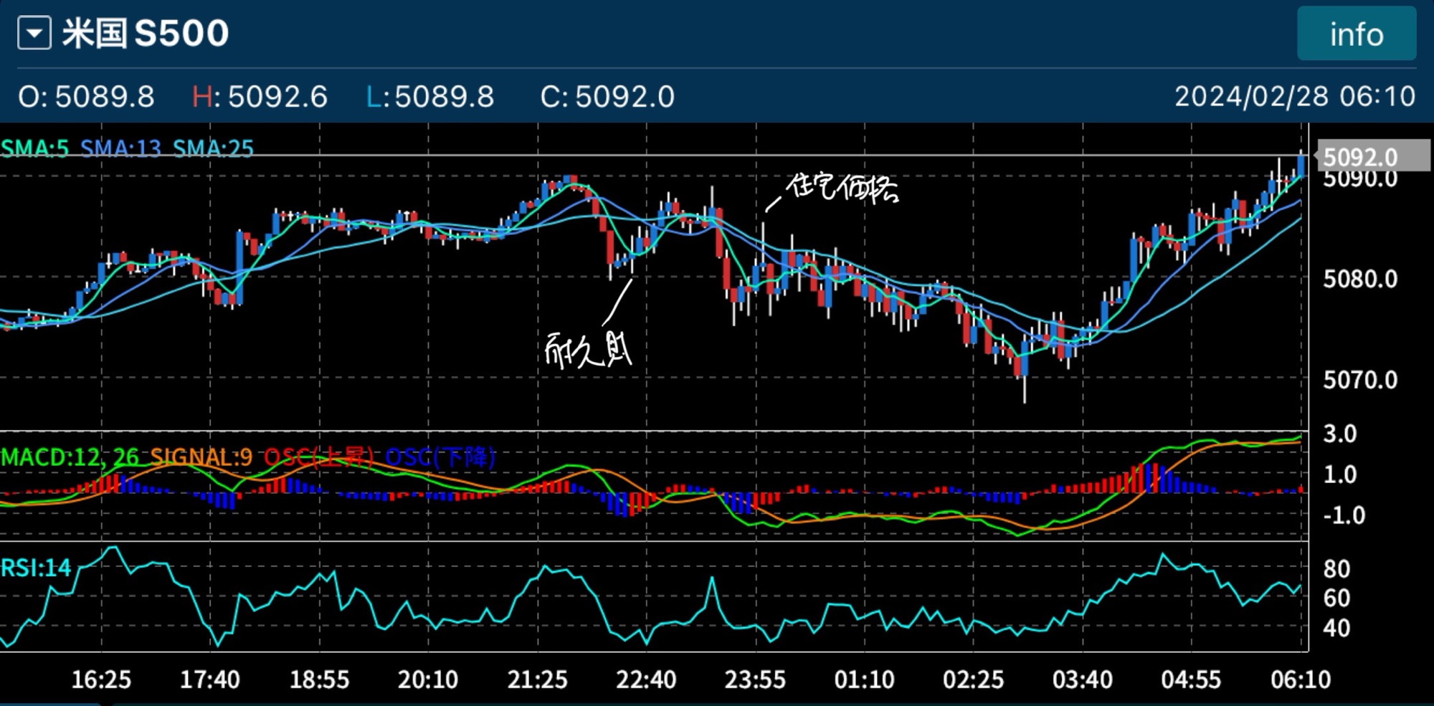Click the closing price C: 5092.0 readout
The height and width of the screenshot is (706, 1434).
point(607,96)
